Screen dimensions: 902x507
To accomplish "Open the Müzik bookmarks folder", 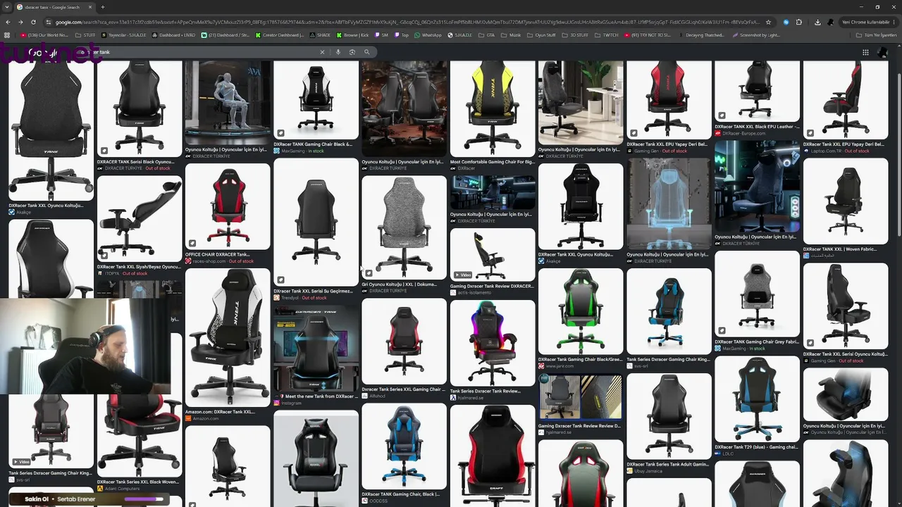I will click(x=512, y=35).
